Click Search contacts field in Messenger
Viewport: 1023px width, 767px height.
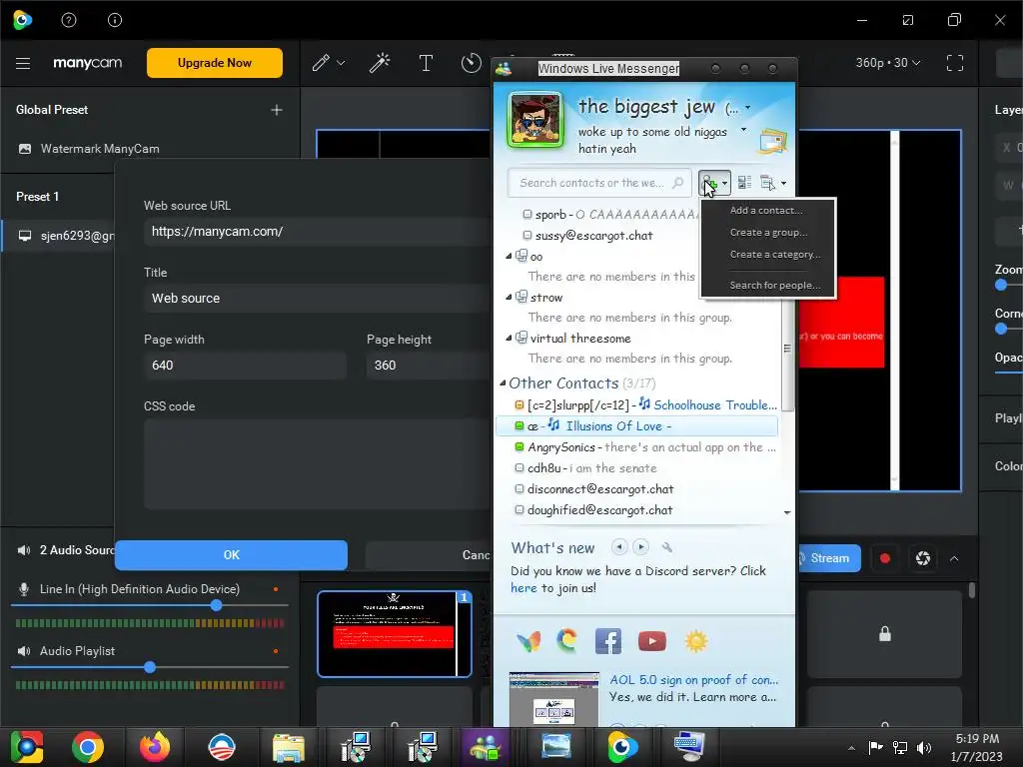coord(599,184)
